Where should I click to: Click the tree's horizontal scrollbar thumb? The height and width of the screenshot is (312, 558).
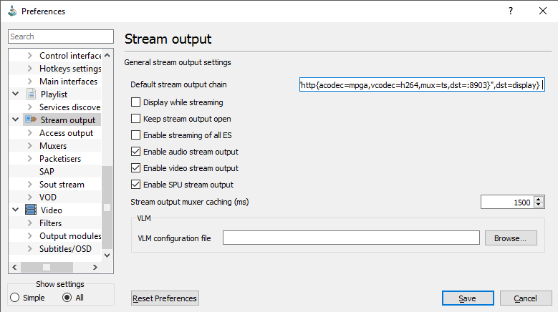(x=47, y=268)
